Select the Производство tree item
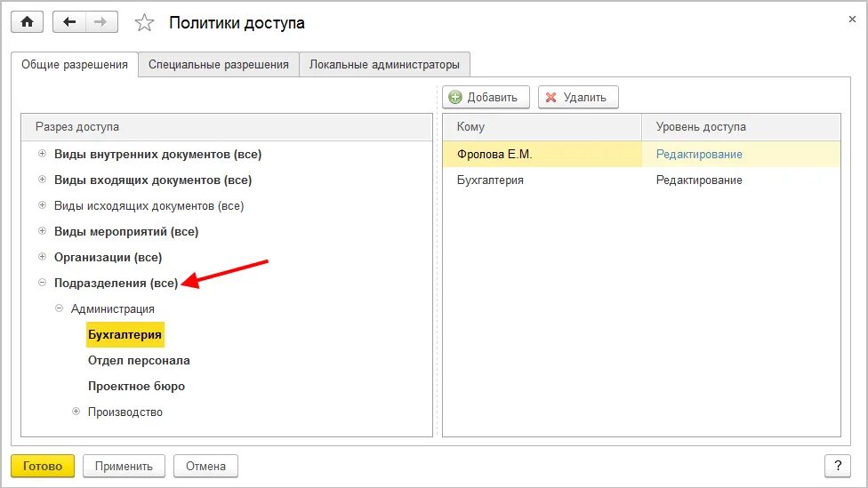868x488 pixels. 125,412
